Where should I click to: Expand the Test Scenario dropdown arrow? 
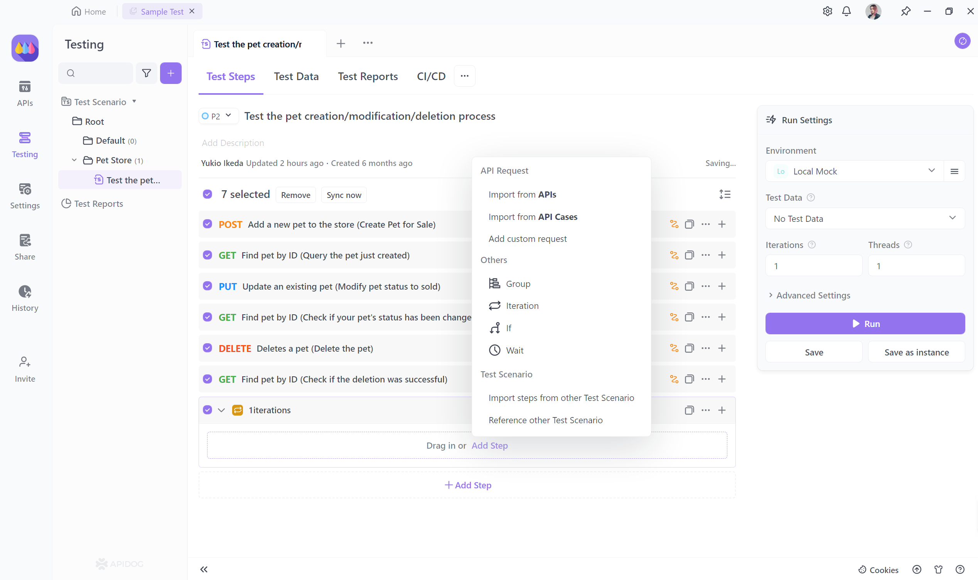click(x=135, y=102)
